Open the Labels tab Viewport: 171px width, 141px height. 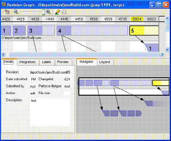47,62
